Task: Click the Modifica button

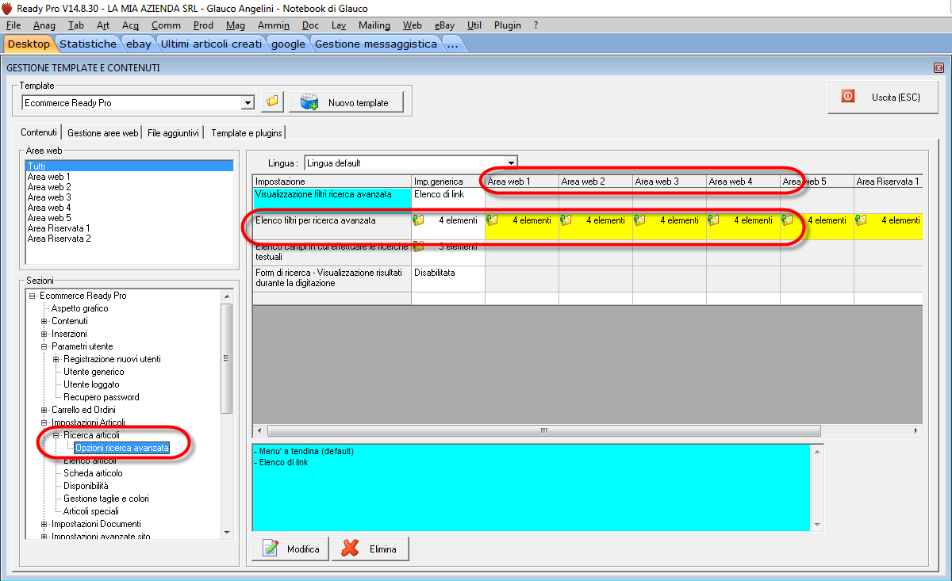Action: tap(290, 549)
